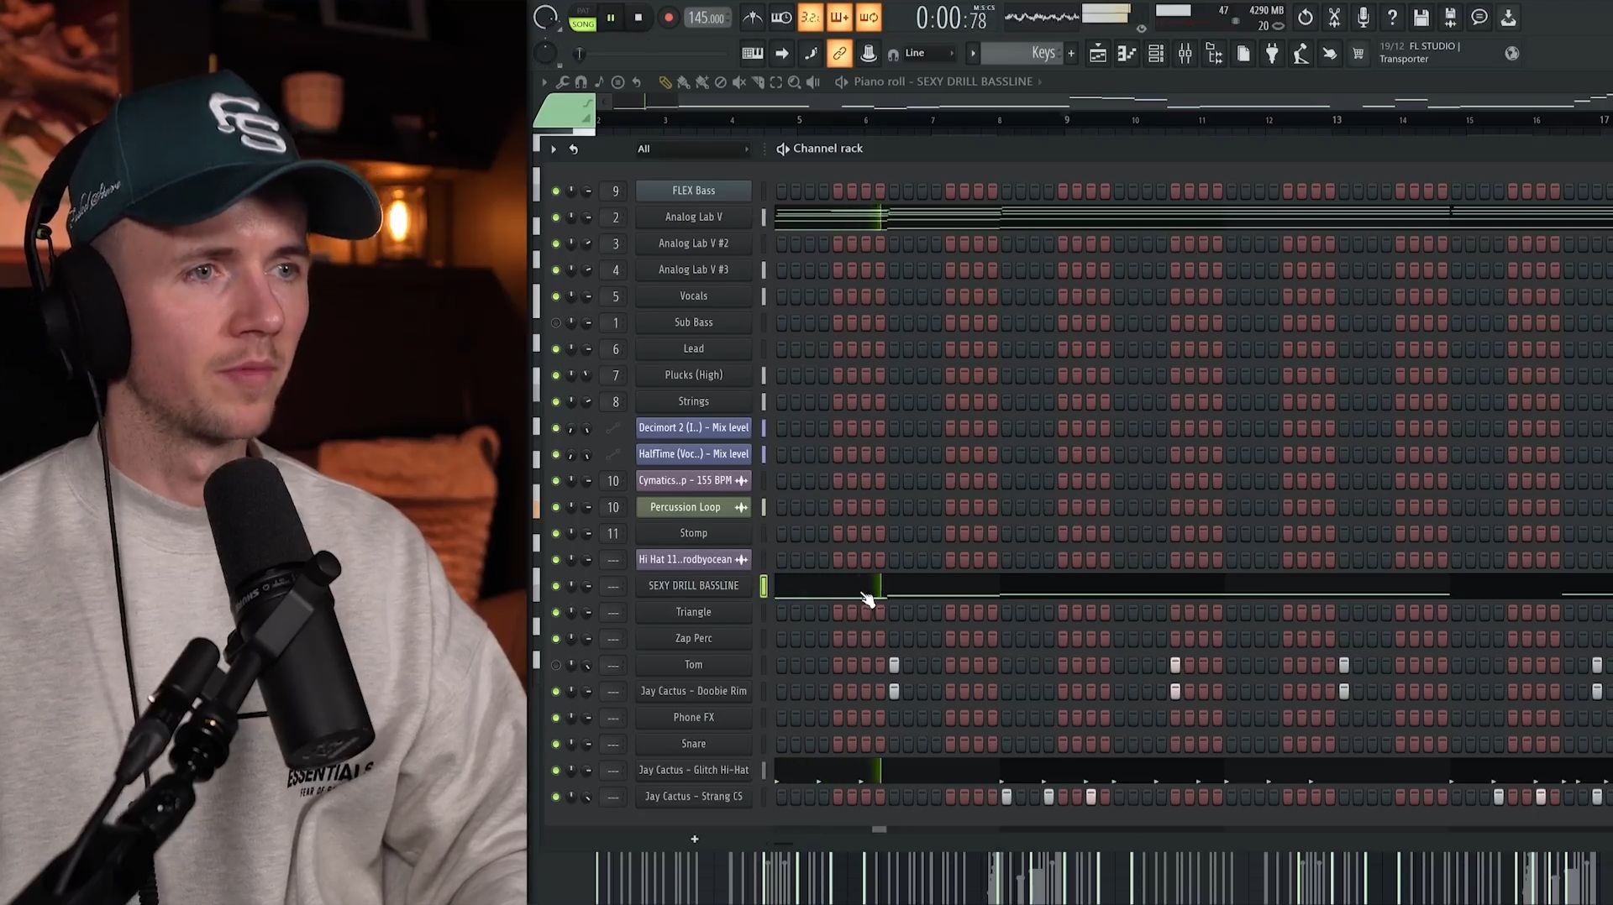
Task: Render as audio file icon
Action: tap(1450, 18)
